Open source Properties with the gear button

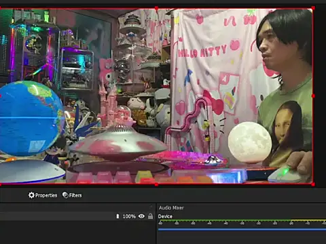pyautogui.click(x=43, y=195)
